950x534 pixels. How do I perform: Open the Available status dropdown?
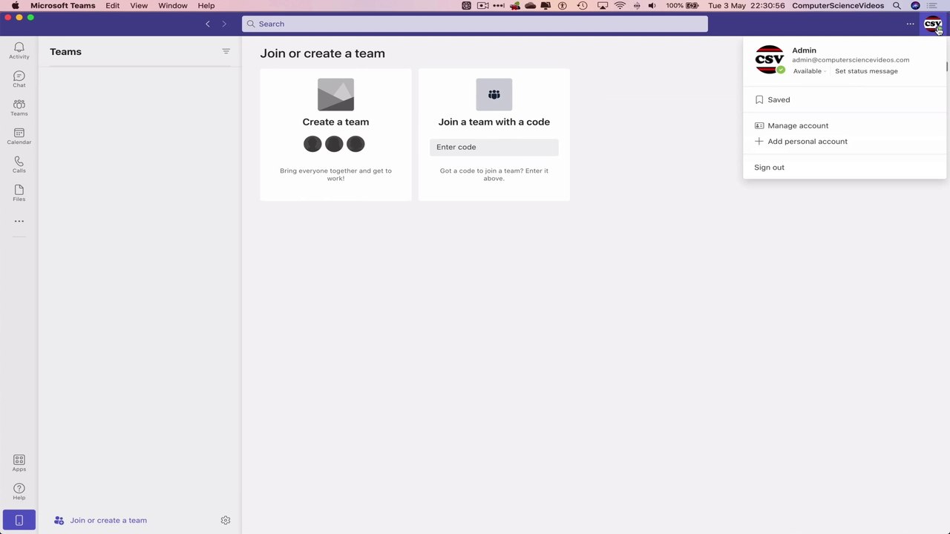[x=809, y=71]
